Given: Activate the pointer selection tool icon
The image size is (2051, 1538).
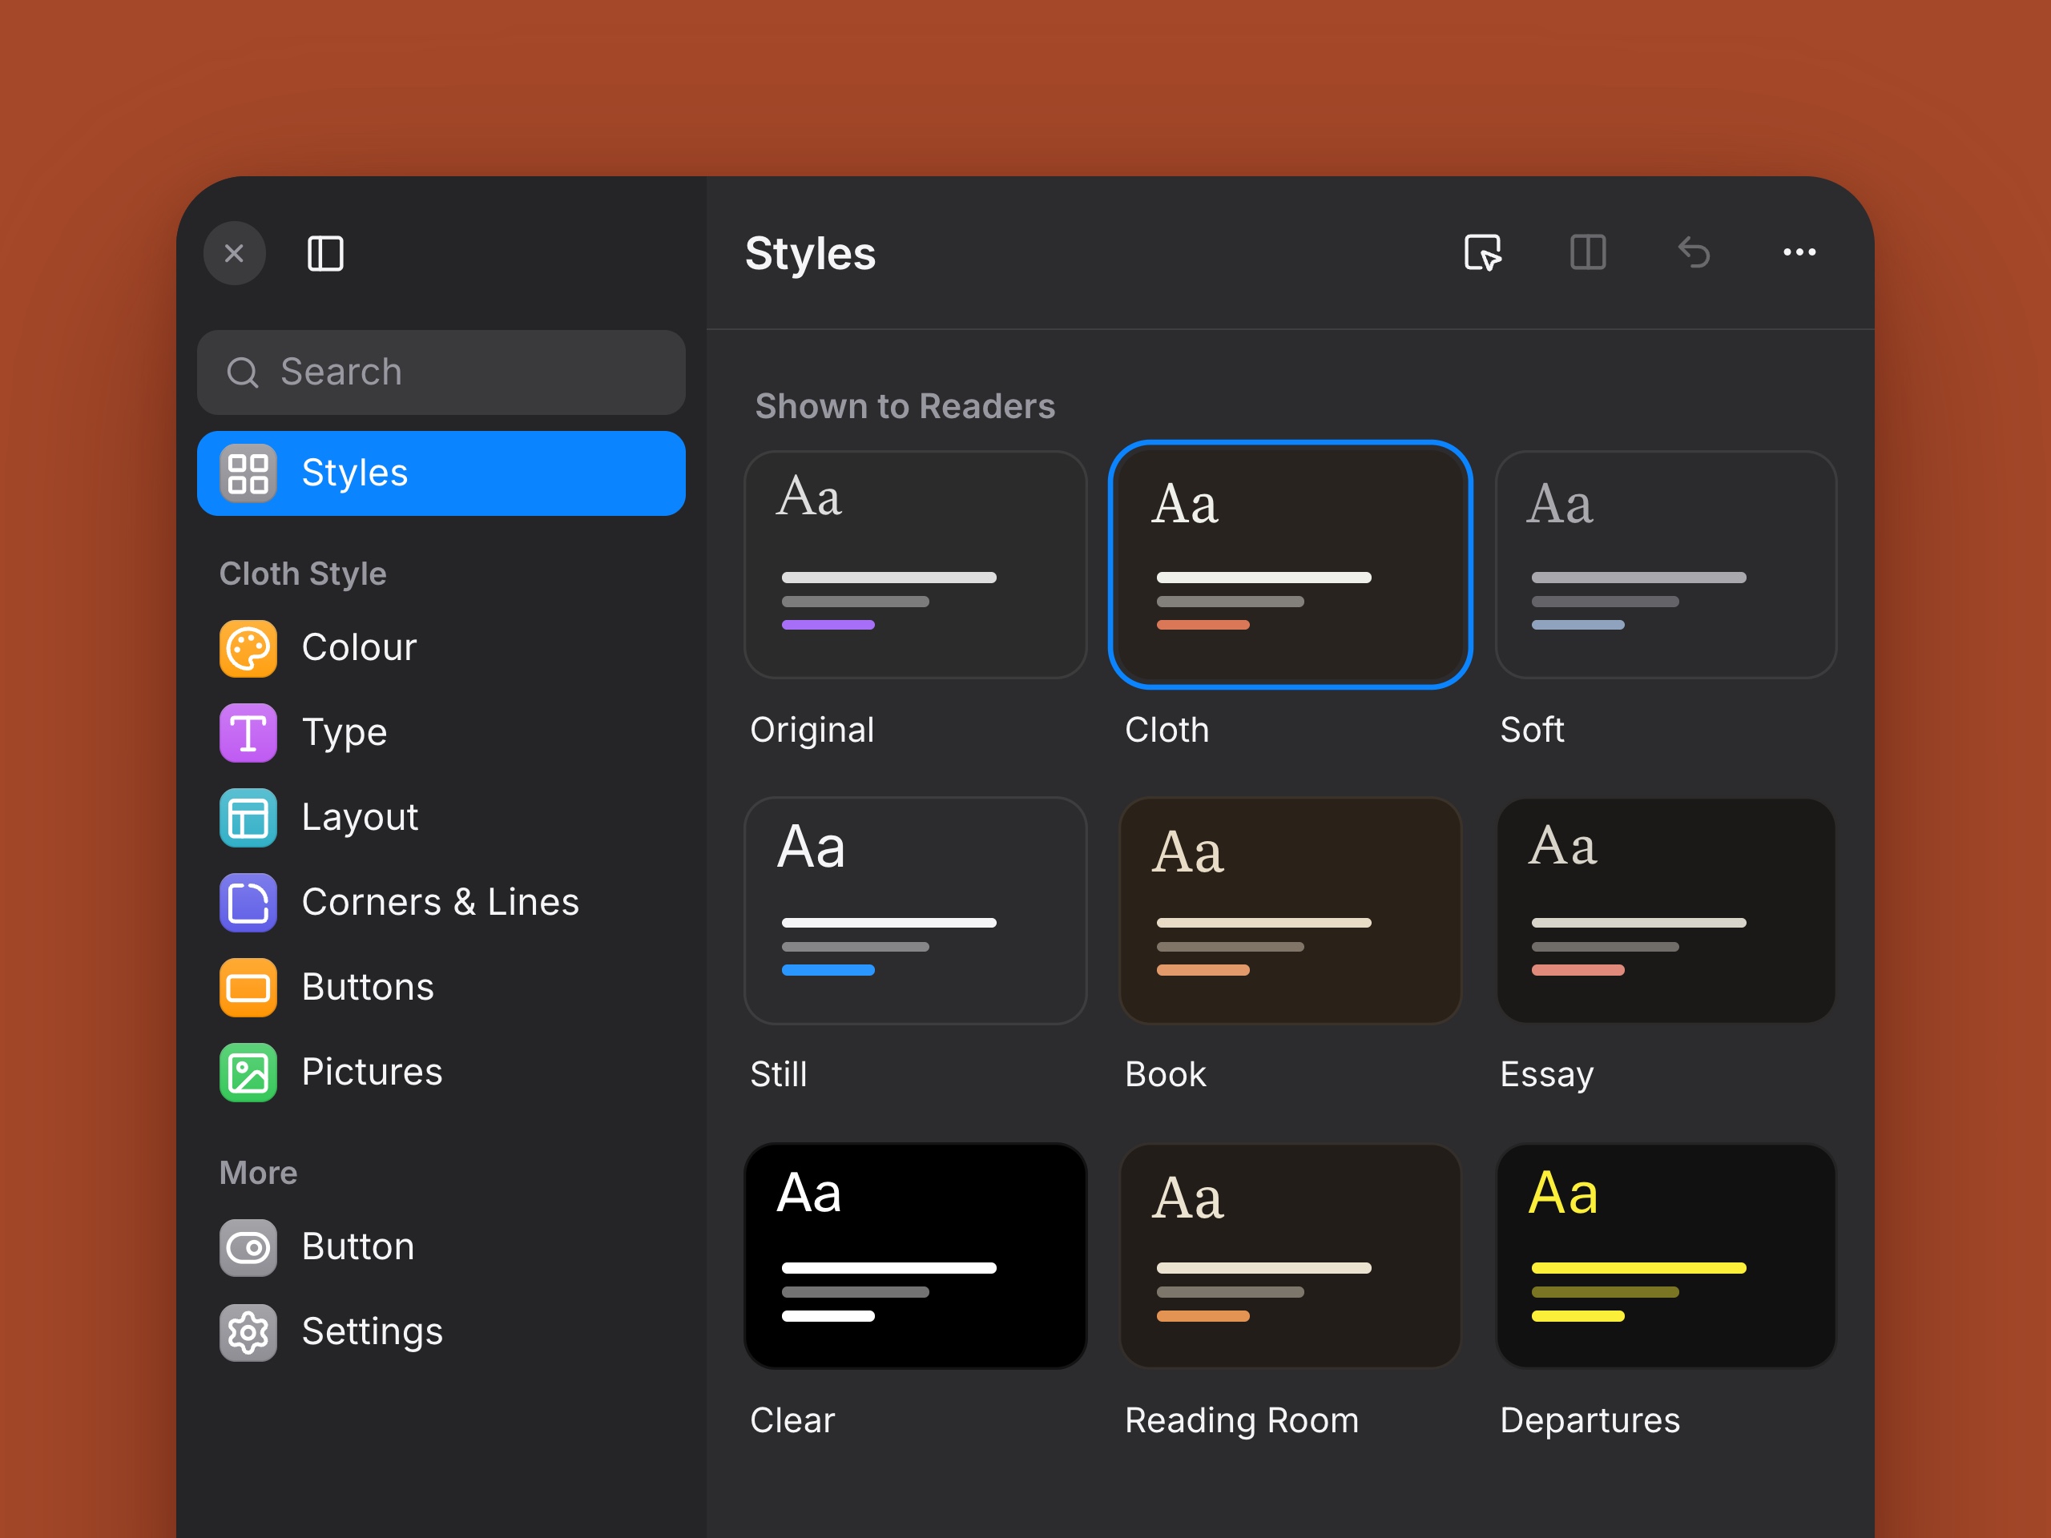Looking at the screenshot, I should 1483,252.
